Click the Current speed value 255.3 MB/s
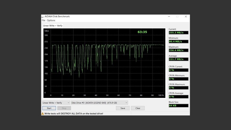The width and height of the screenshot is (231, 130). coord(178,32)
